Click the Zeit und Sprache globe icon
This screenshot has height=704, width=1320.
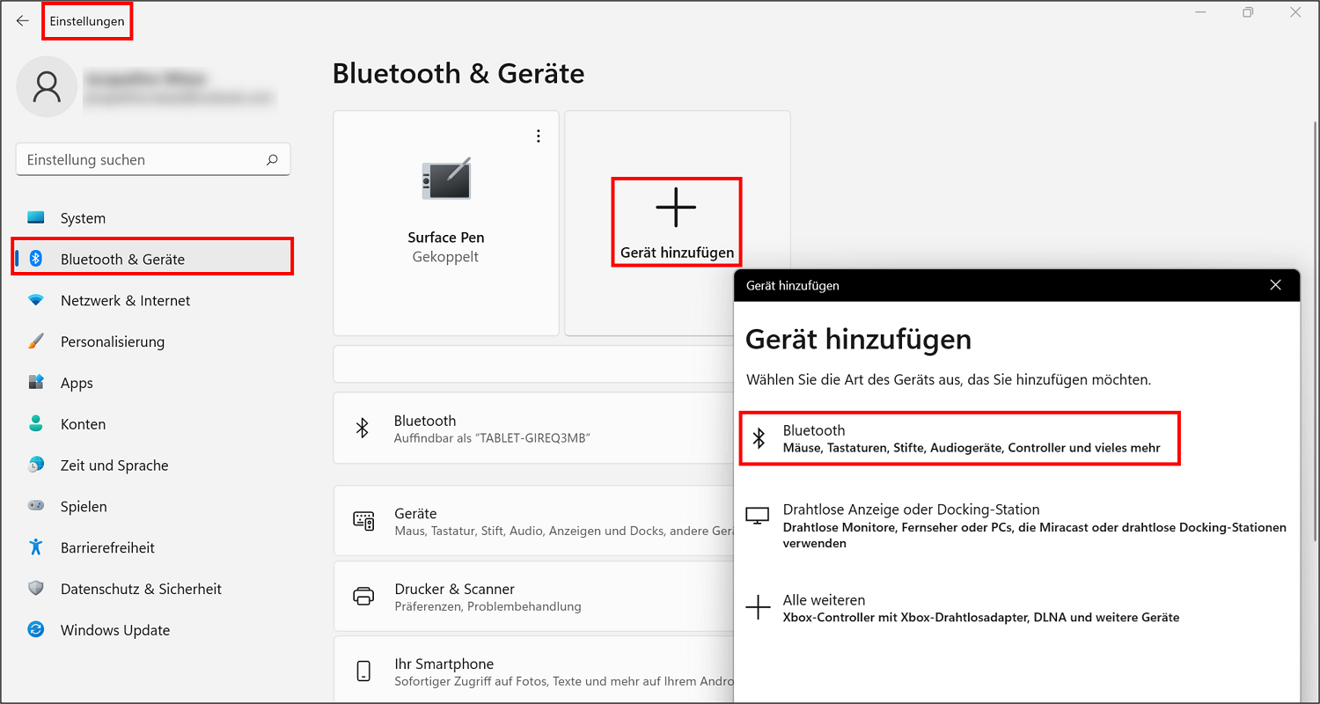(x=35, y=465)
